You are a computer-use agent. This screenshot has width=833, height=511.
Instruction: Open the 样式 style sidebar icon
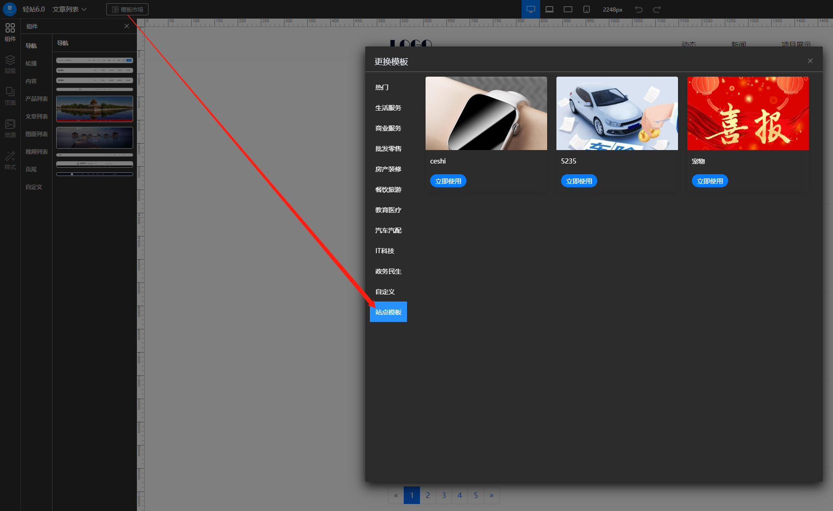(x=10, y=160)
